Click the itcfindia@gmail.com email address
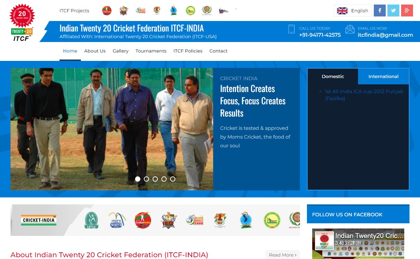 [x=385, y=35]
